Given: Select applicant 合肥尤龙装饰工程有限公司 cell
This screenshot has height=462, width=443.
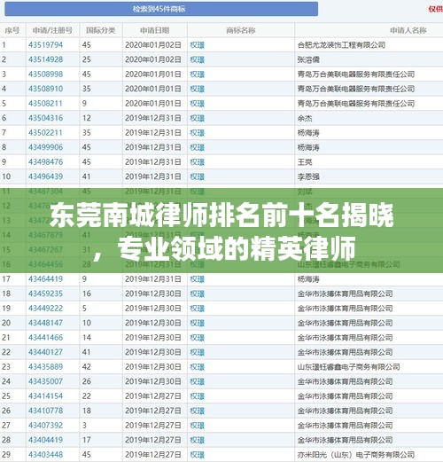Looking at the screenshot, I should [x=341, y=45].
